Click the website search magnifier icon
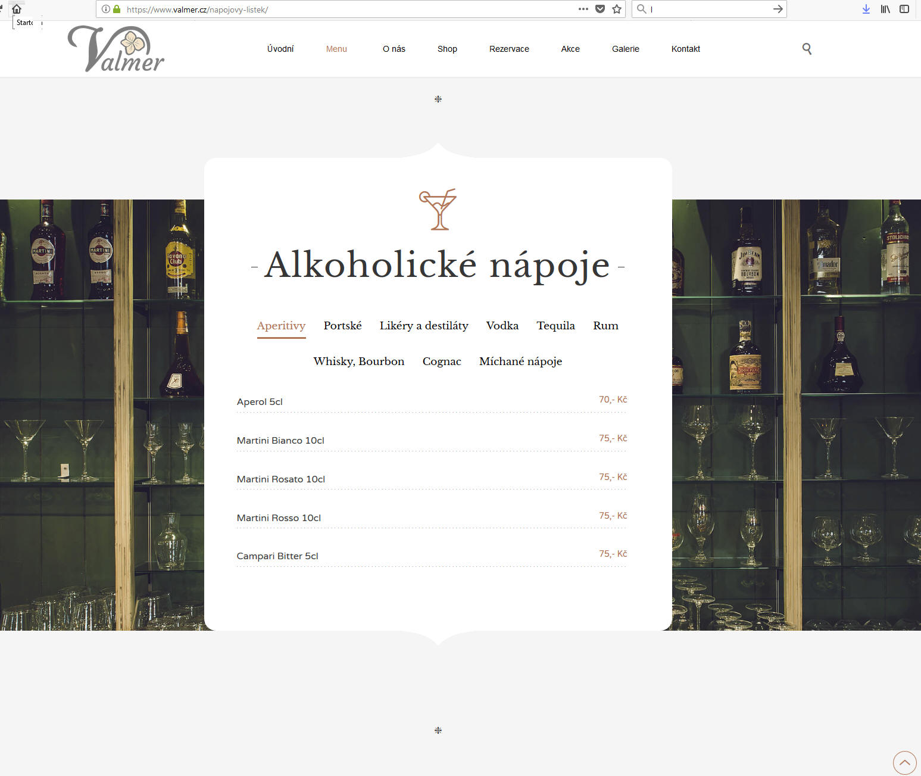The width and height of the screenshot is (921, 776). pos(807,49)
